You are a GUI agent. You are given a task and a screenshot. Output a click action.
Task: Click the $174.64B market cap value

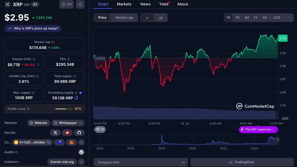38,48
